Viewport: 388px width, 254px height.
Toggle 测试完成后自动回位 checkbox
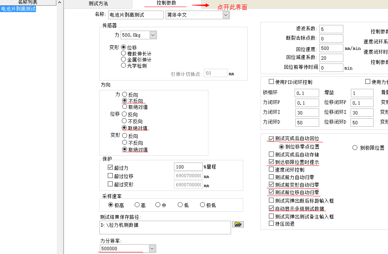click(271, 139)
